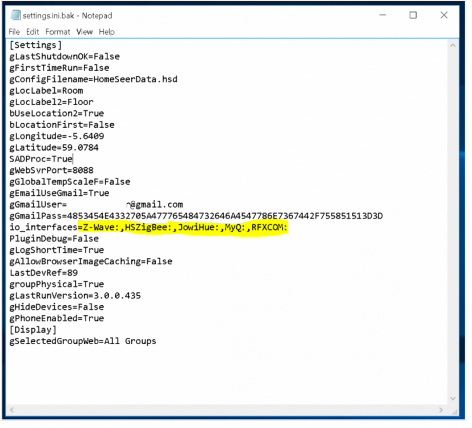Image resolution: width=472 pixels, height=428 pixels.
Task: Click the gLogShortTime=True line
Action: pyautogui.click(x=57, y=250)
